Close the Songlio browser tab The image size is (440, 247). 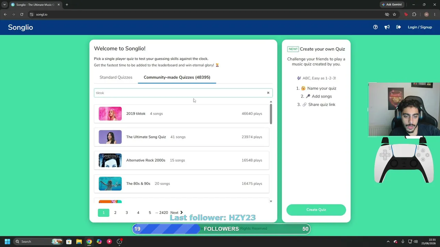[x=59, y=5]
